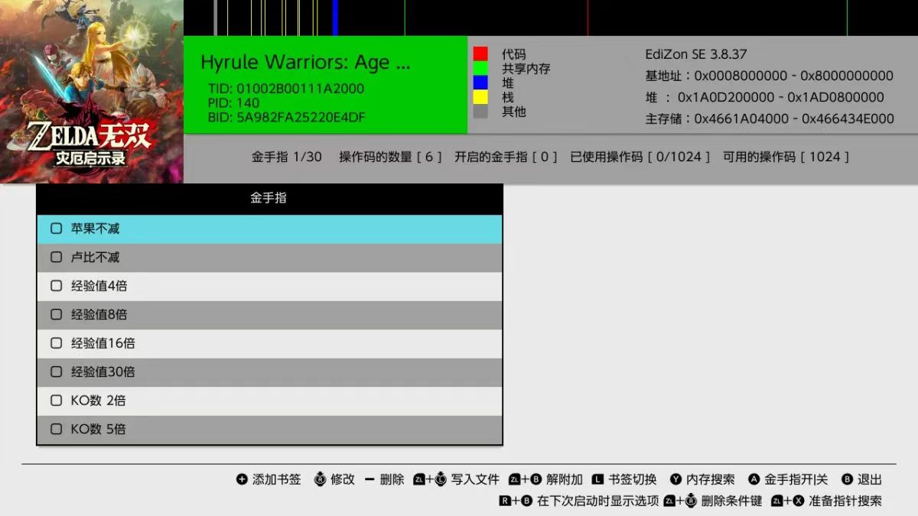Click the 开启的金手指 [ 0 ] text
918x516 pixels.
[506, 157]
